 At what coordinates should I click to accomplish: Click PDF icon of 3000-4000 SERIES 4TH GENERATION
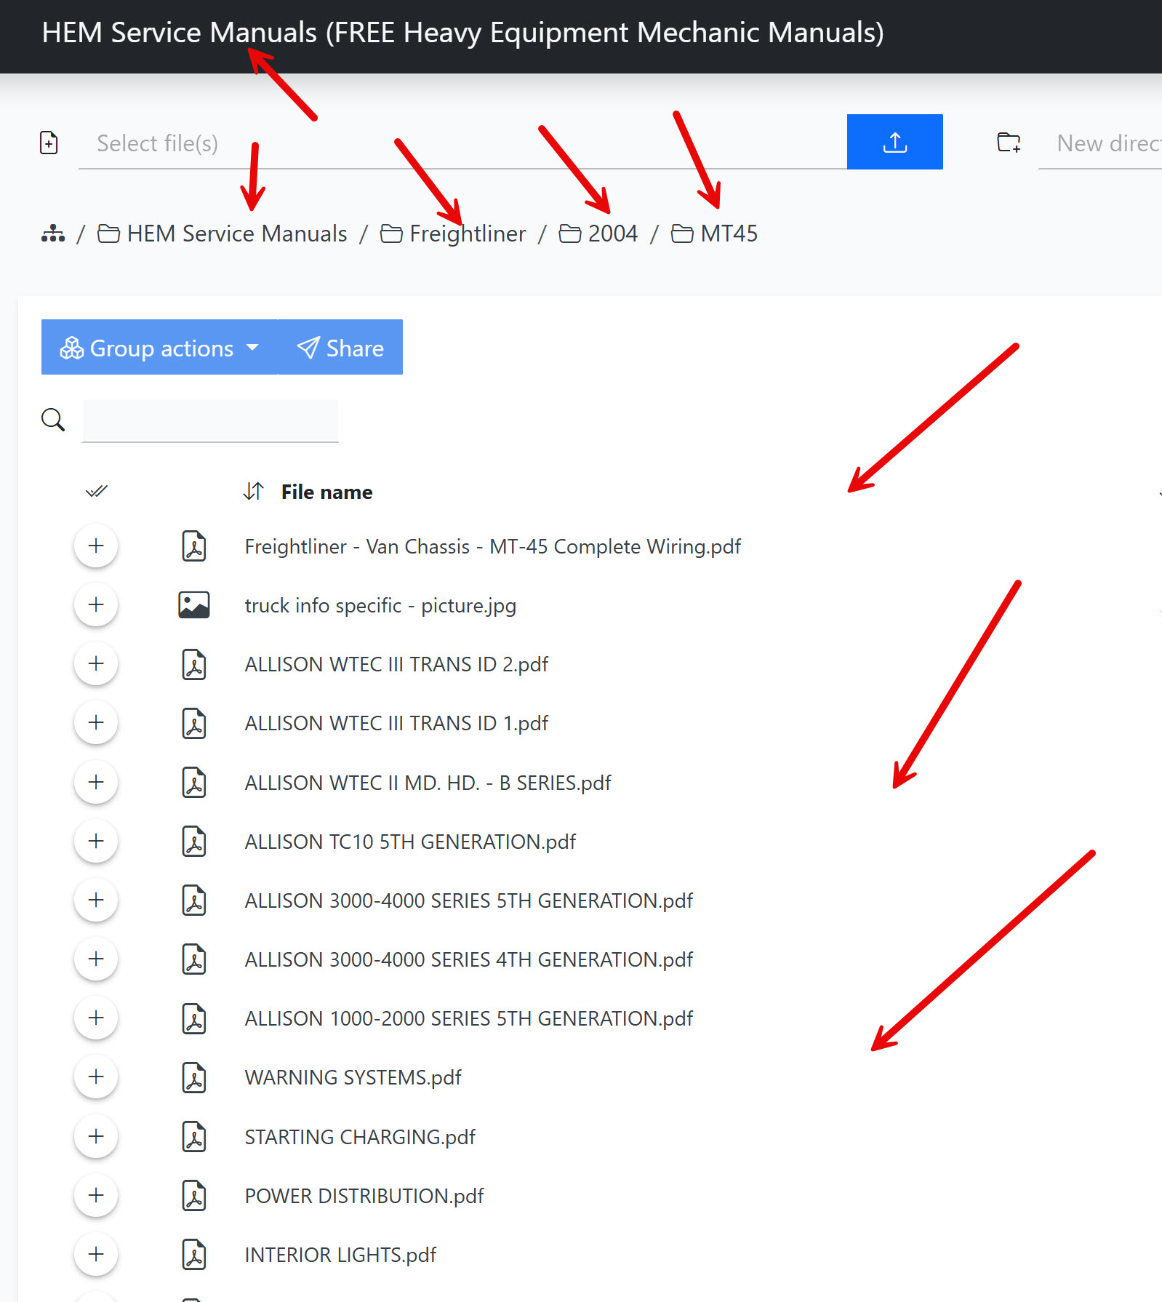point(194,959)
